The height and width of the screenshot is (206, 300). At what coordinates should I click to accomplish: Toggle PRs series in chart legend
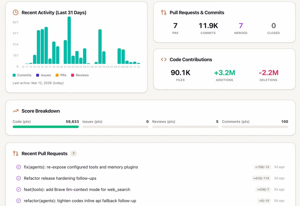point(61,75)
